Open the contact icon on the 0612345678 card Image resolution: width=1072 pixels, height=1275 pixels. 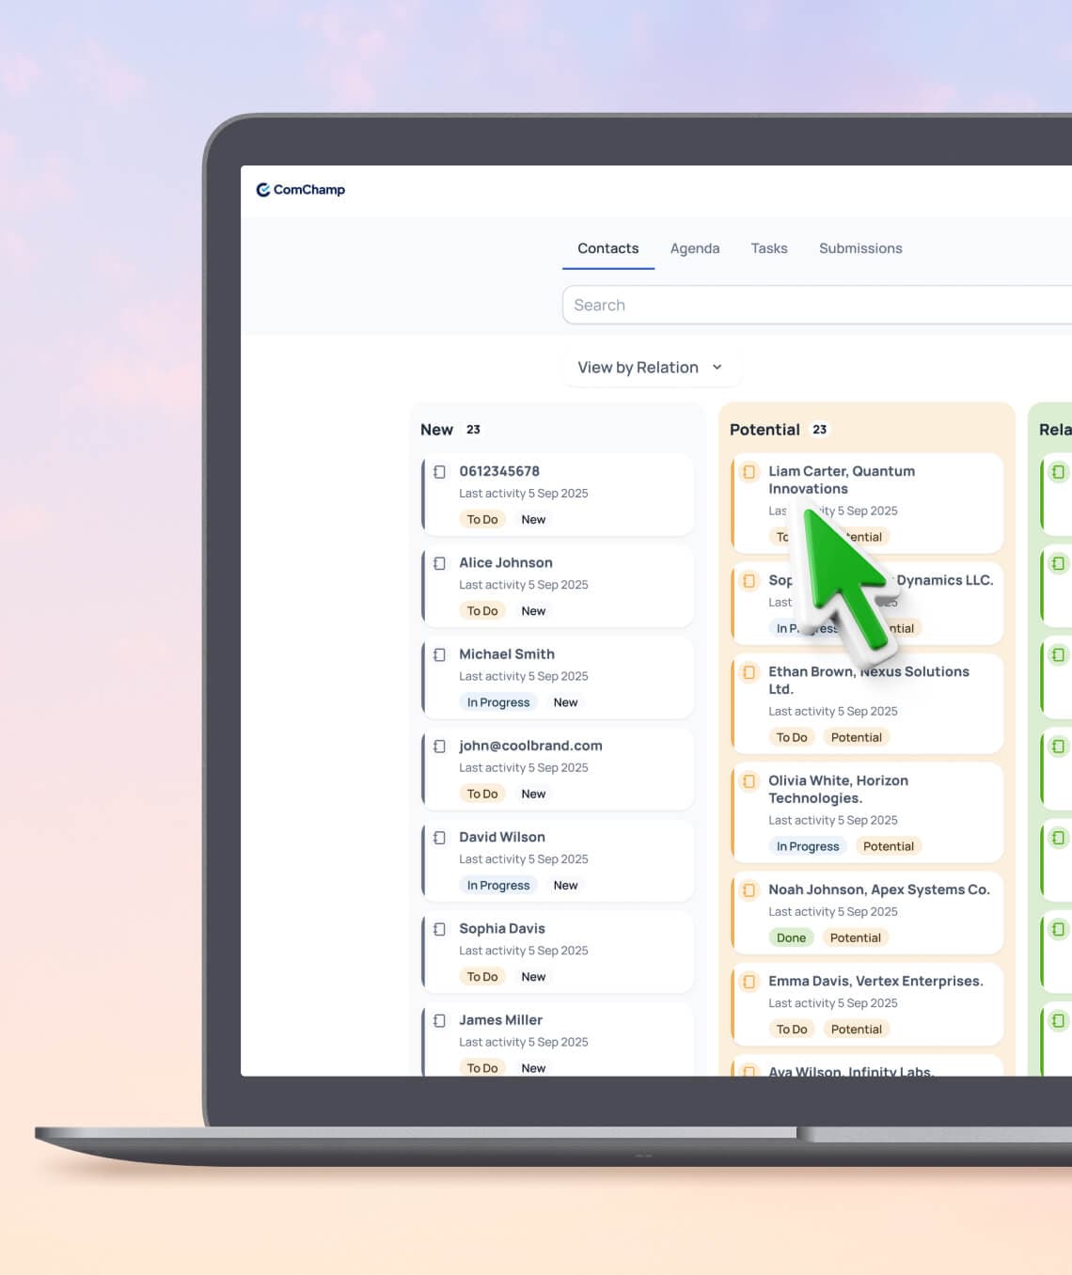439,471
